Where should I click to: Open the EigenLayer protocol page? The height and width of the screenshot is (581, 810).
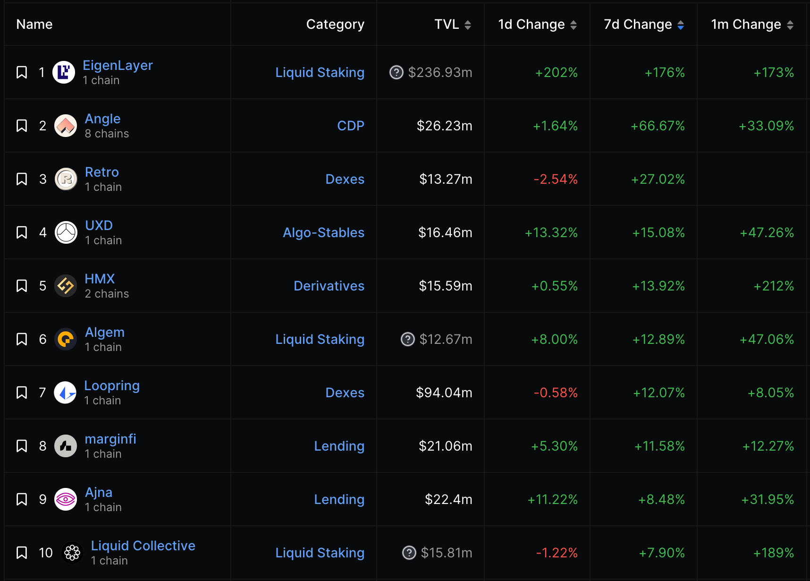(118, 65)
